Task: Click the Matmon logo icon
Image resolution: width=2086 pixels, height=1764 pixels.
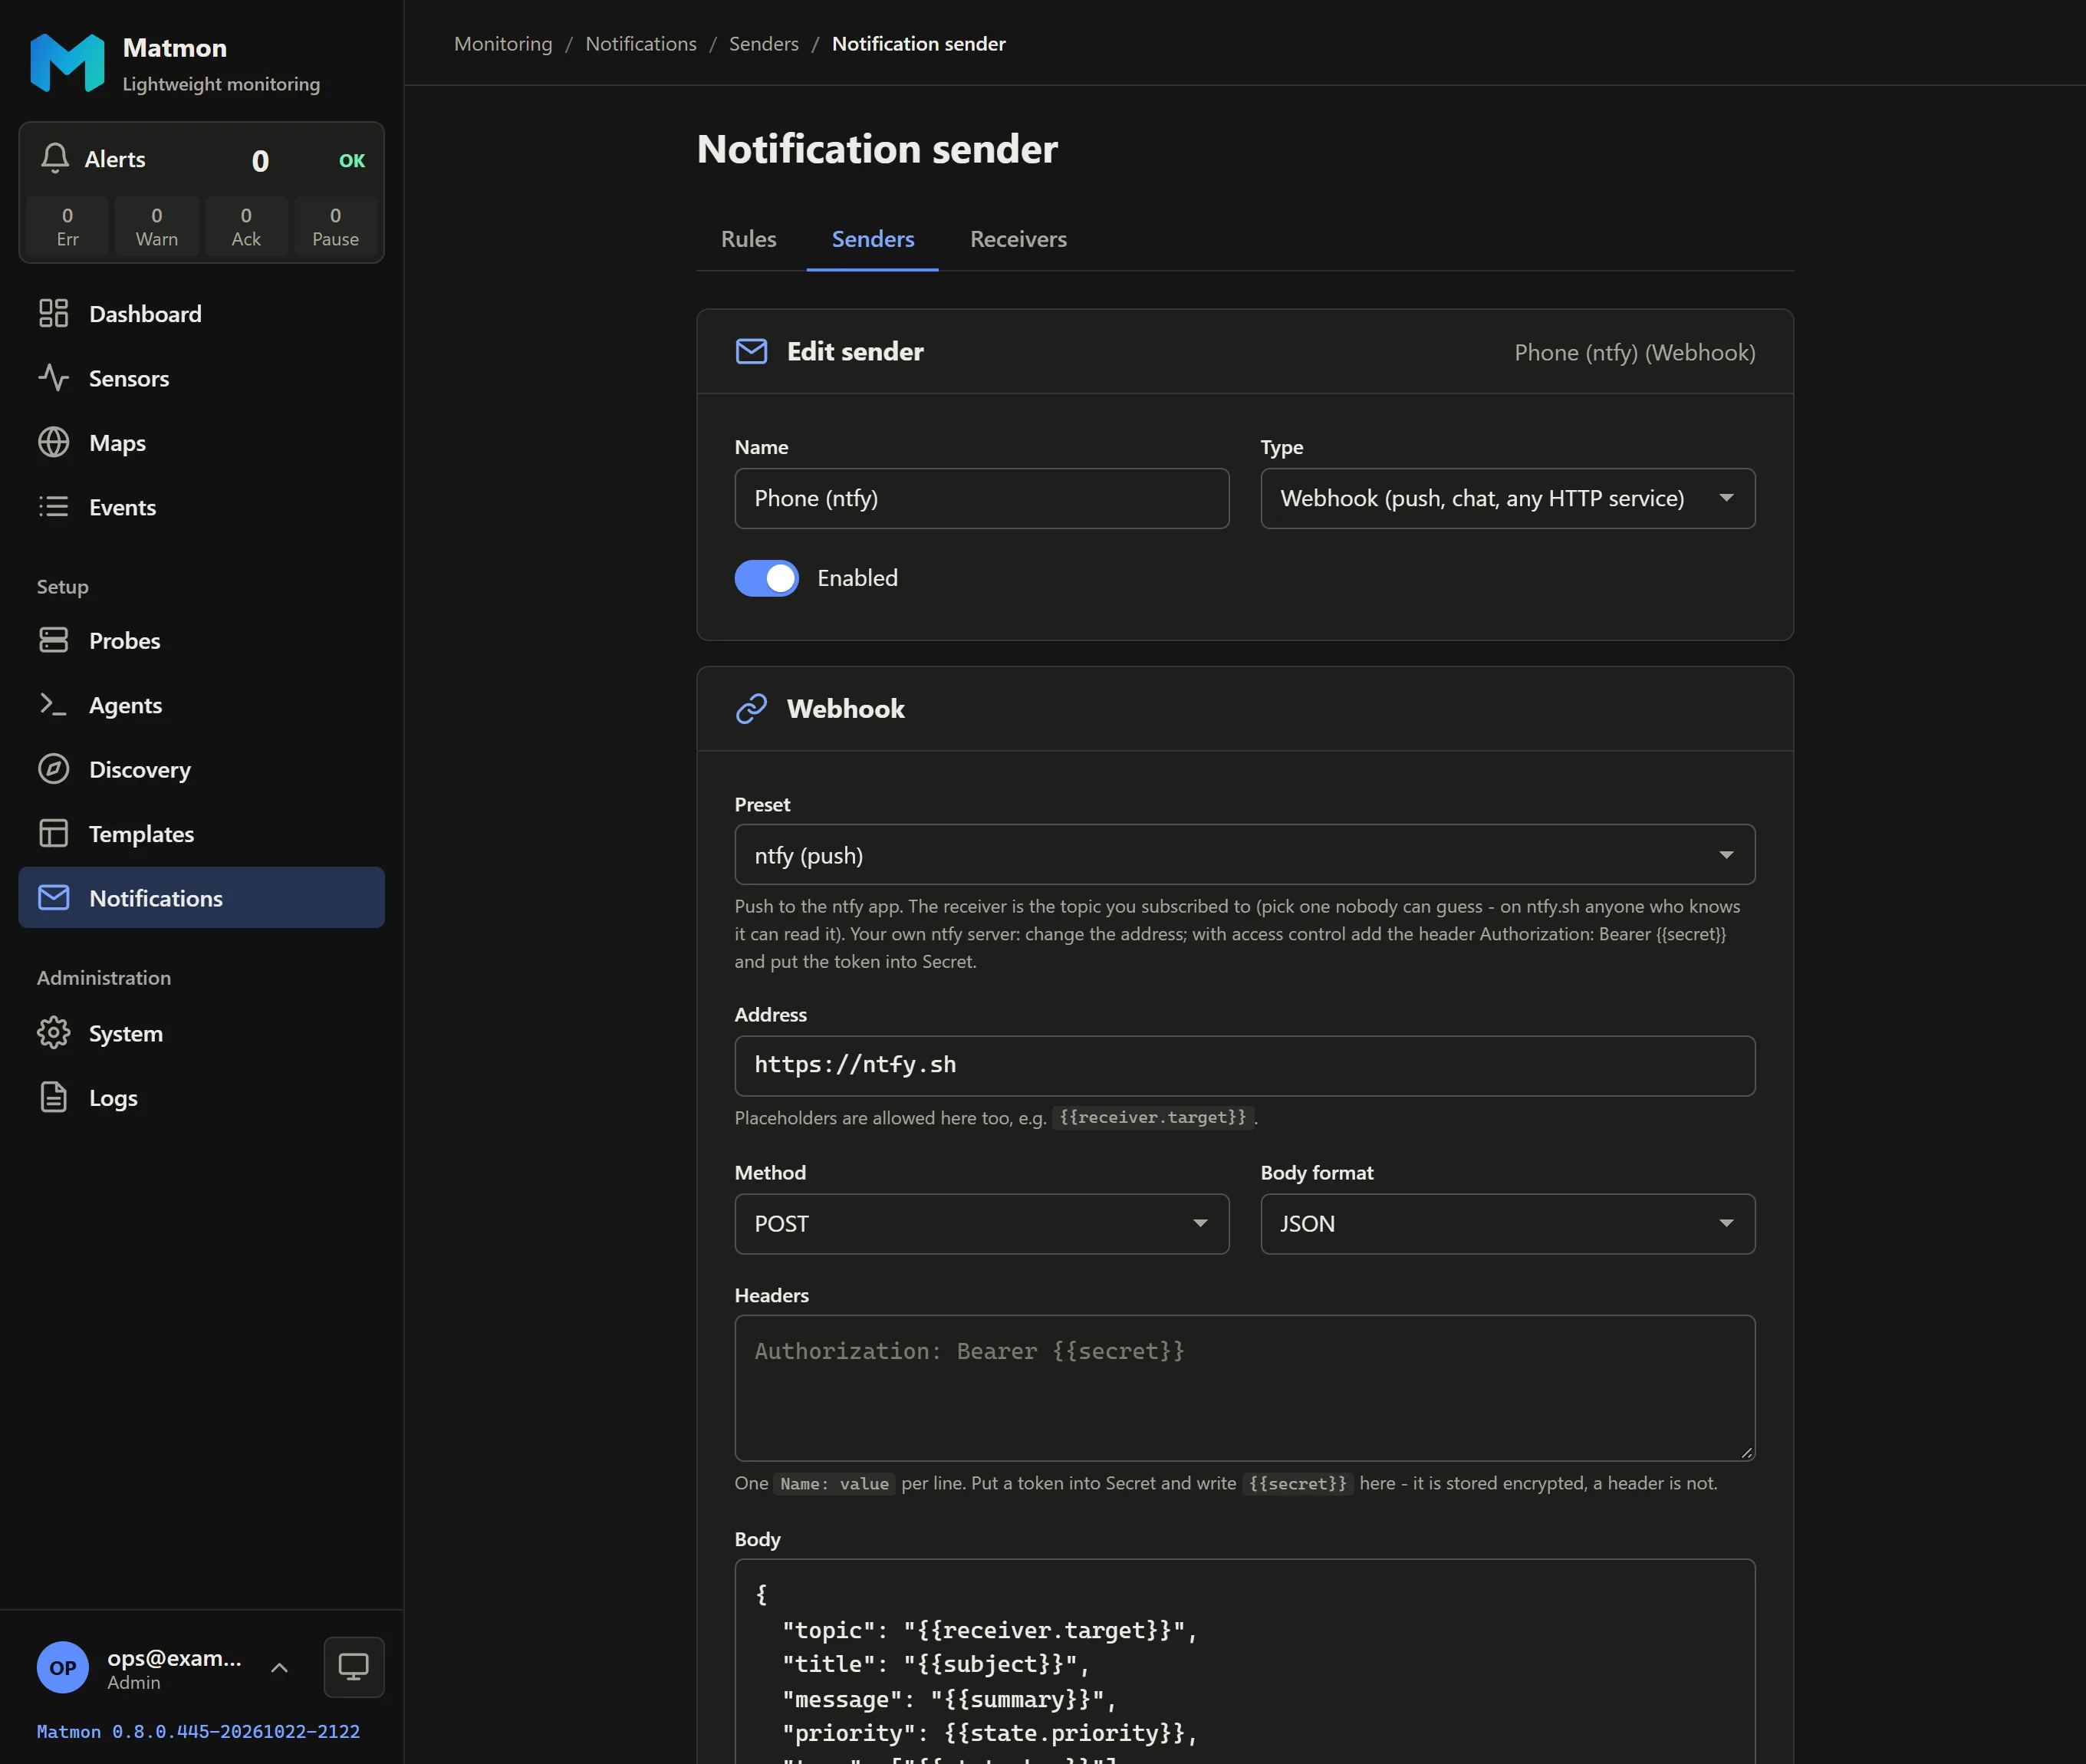Action: click(x=67, y=63)
